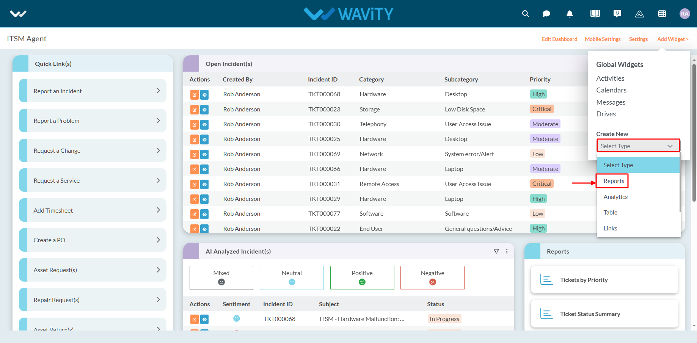Viewport: 697px width, 343px height.
Task: Click the Ticket Status Summary chart icon
Action: [x=546, y=314]
